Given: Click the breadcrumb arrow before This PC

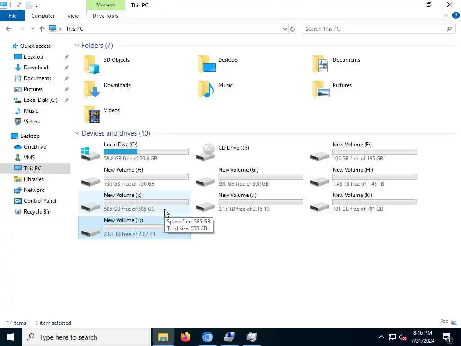Looking at the screenshot, I should (61, 29).
